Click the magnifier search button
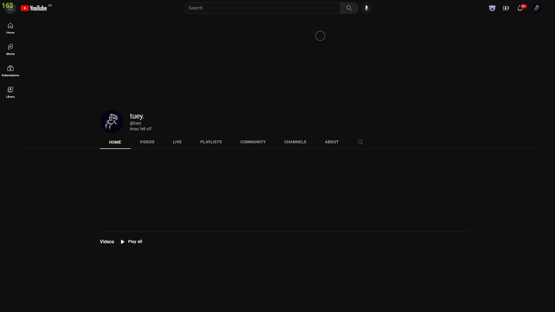 [x=349, y=8]
